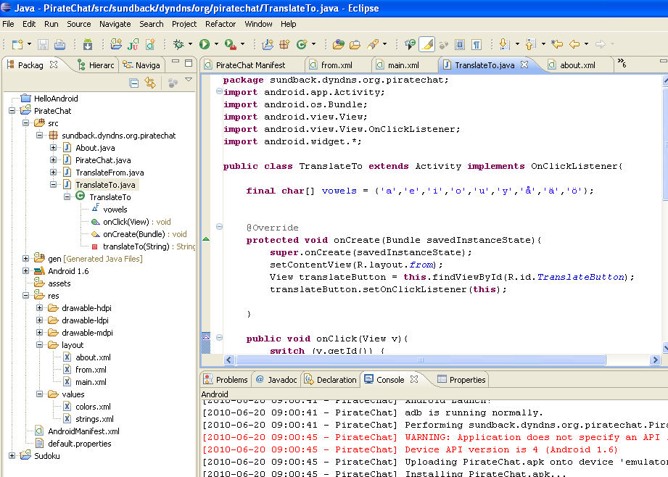Viewport: 668px width, 477px height.
Task: Open the Problems view tab
Action: [226, 379]
